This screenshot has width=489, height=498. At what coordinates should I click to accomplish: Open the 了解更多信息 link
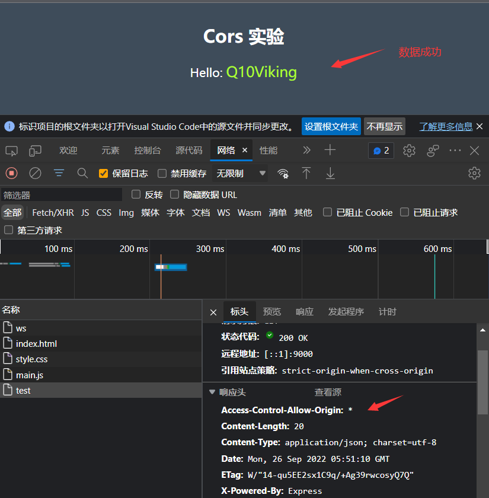(x=446, y=126)
